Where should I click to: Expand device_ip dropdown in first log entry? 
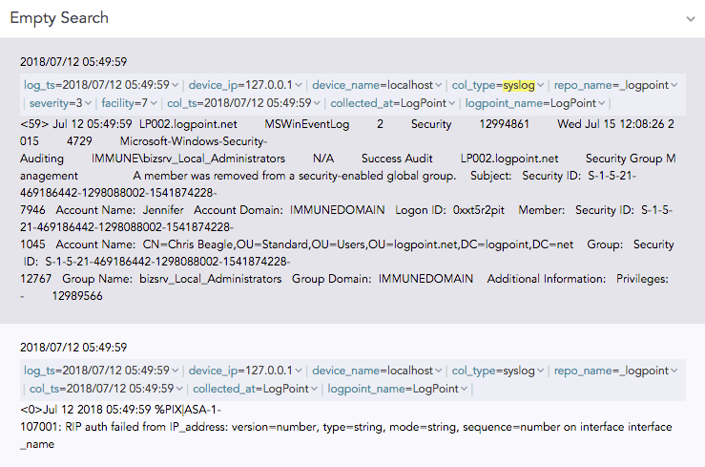pyautogui.click(x=300, y=85)
